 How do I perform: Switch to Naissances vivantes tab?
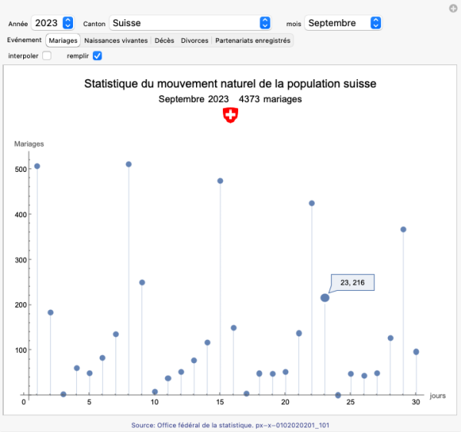(x=116, y=40)
